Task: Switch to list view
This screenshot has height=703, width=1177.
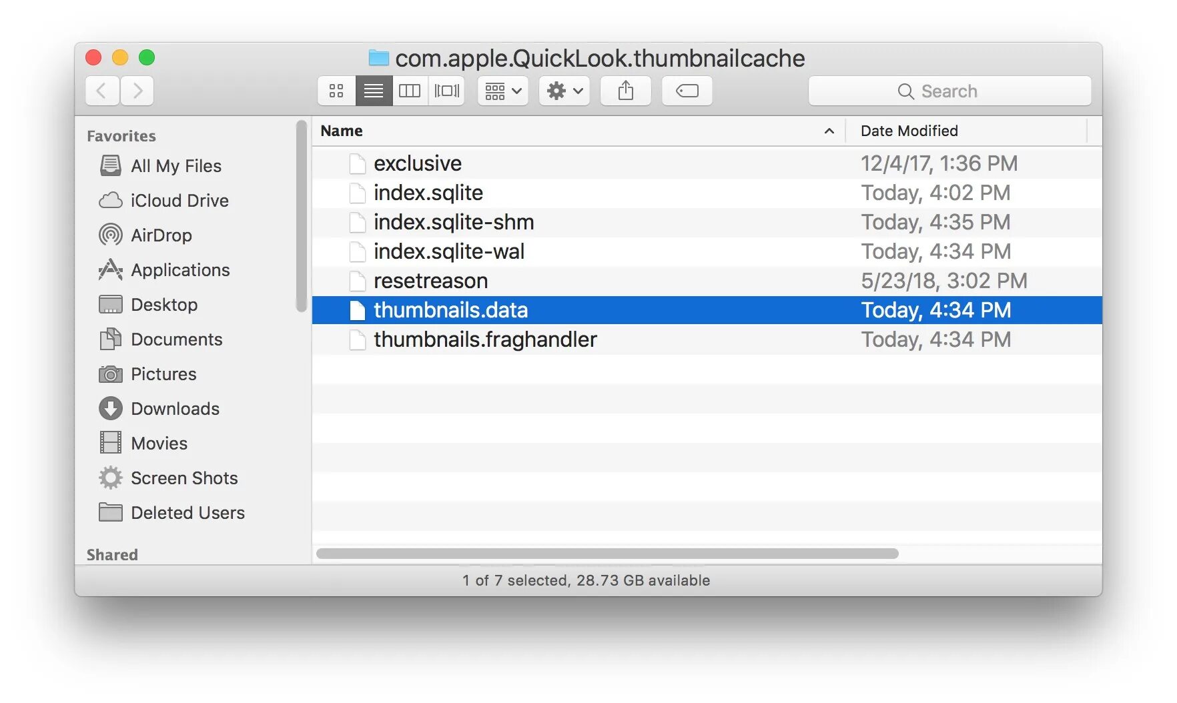Action: [x=374, y=91]
